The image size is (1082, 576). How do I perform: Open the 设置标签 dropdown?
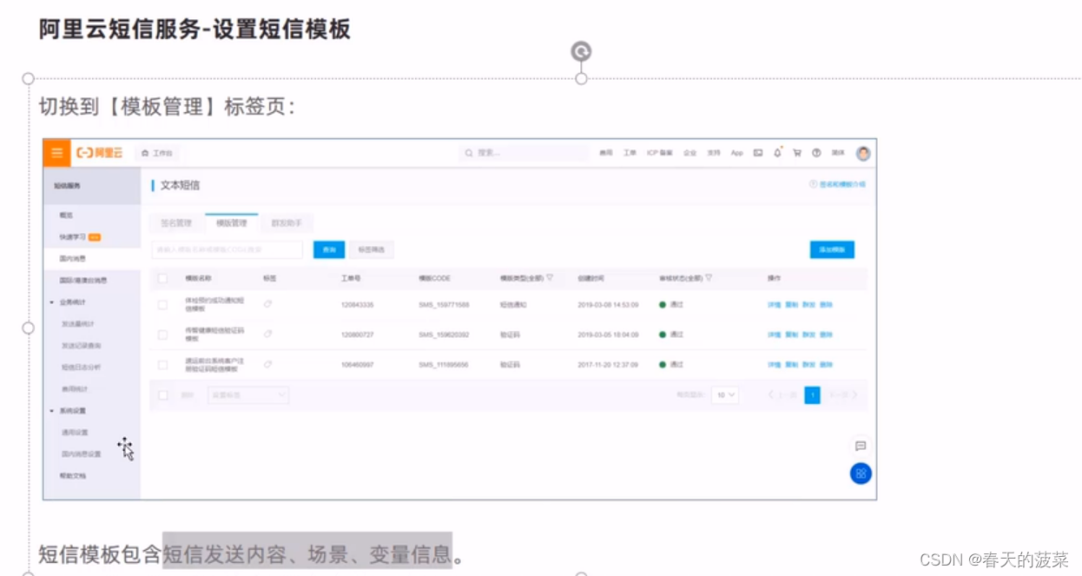pos(247,395)
